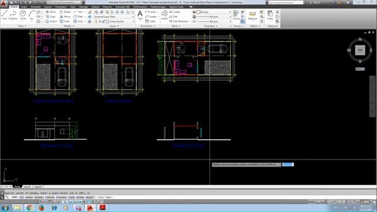Click the Create block tool
This screenshot has width=377, height=212.
[175, 12]
